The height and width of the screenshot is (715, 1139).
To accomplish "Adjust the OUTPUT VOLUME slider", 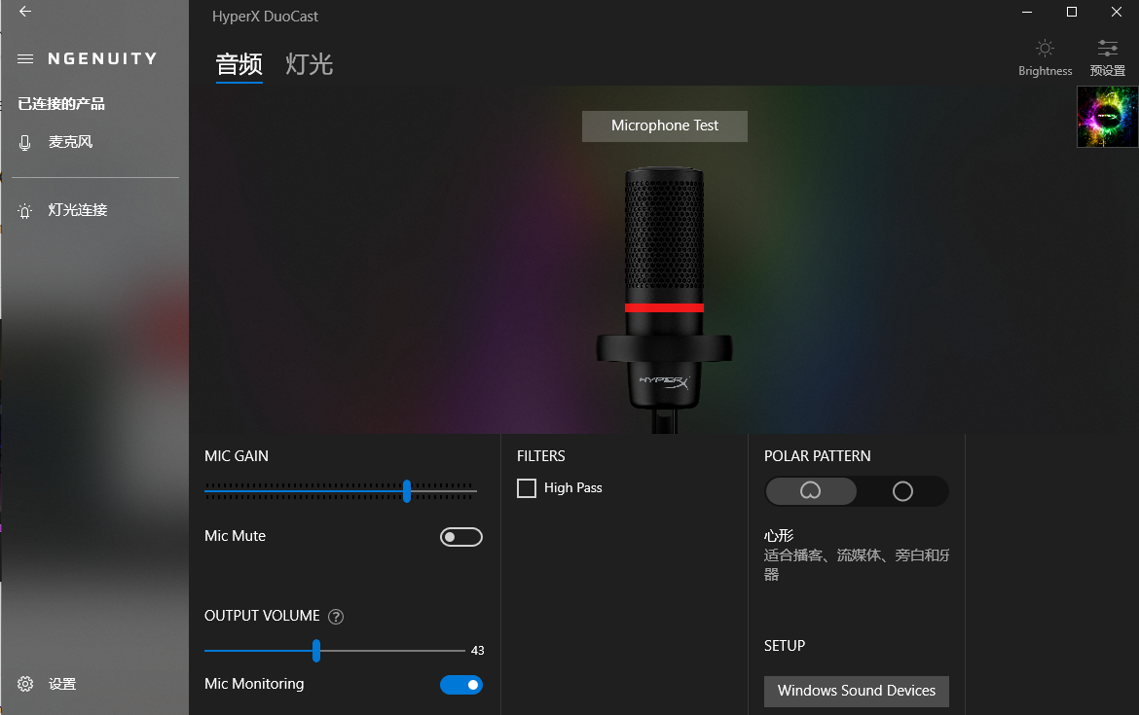I will point(316,651).
